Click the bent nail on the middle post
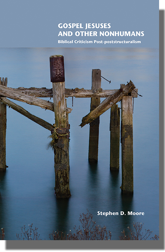Image resolution: width=165 pixels, height=252 pixels. (106, 80)
